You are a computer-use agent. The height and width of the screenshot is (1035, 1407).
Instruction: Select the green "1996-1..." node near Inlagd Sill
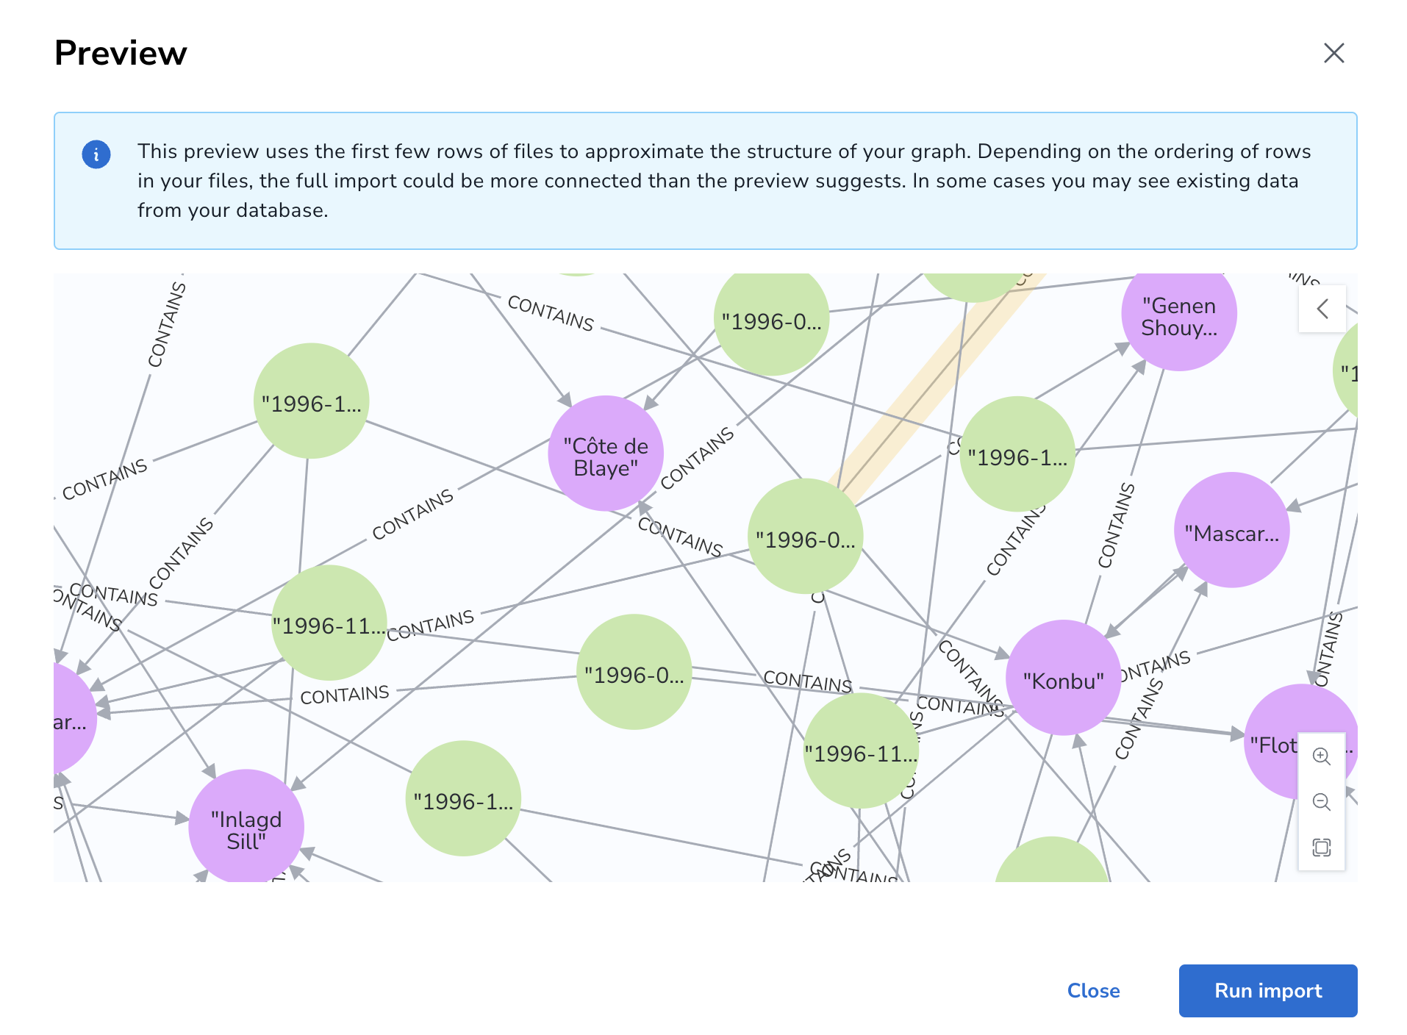click(x=463, y=798)
